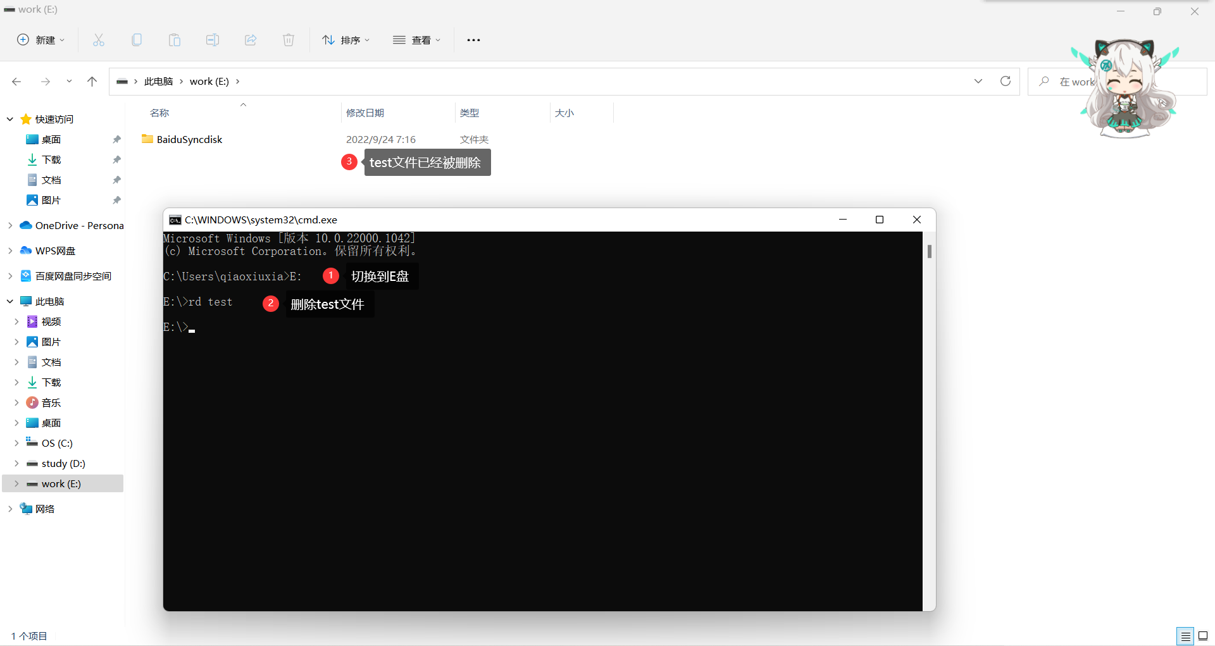The height and width of the screenshot is (646, 1215).
Task: Minimize the cmd.exe window
Action: (x=843, y=220)
